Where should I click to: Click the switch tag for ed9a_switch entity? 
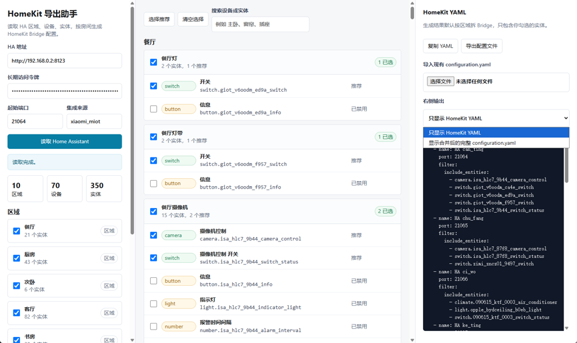pyautogui.click(x=179, y=86)
